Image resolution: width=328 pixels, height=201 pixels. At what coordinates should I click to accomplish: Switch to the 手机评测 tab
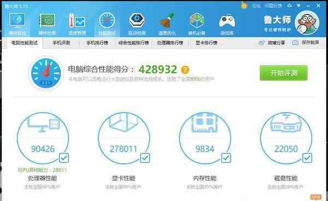61,43
